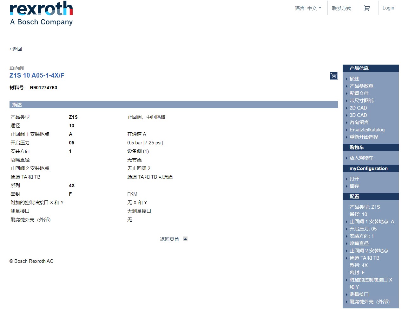
Task: Expand the 开启压力: 05 configuration item
Action: click(x=363, y=229)
